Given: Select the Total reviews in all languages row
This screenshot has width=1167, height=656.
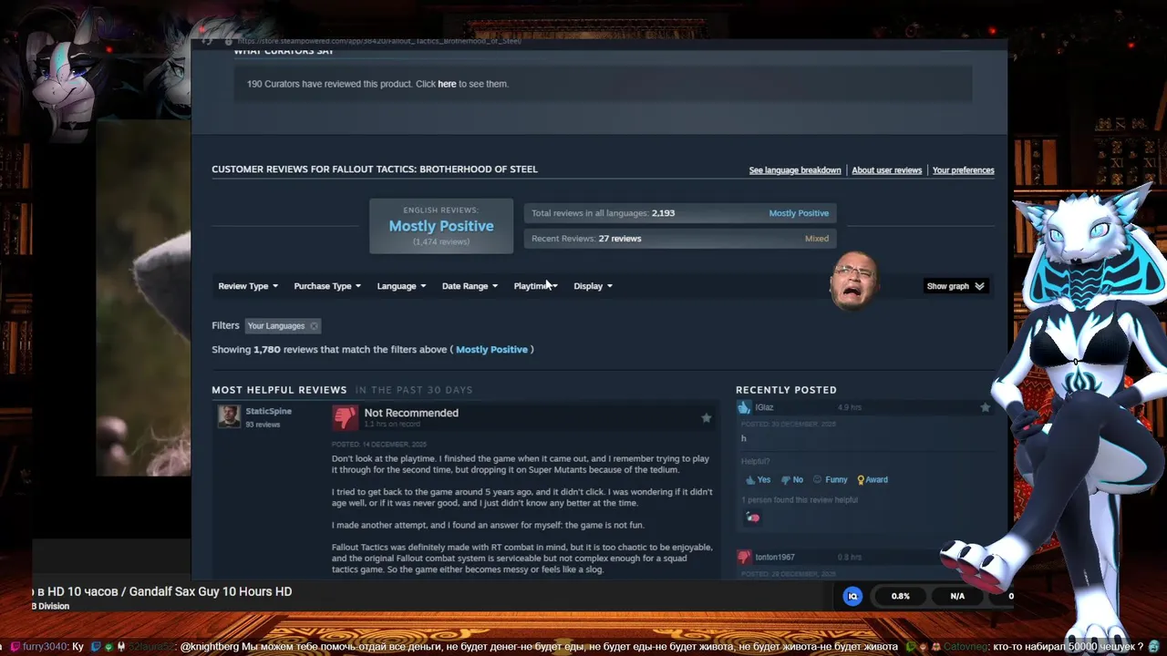Looking at the screenshot, I should 680,213.
